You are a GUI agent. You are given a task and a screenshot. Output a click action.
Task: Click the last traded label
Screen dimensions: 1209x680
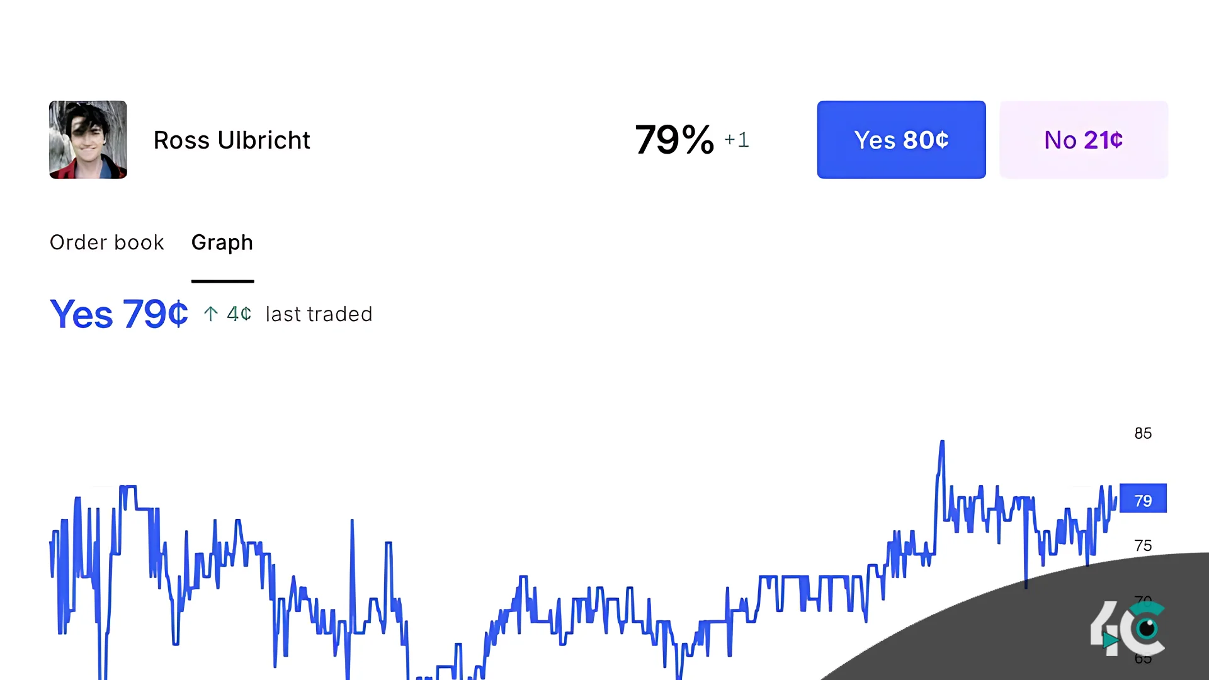click(319, 314)
